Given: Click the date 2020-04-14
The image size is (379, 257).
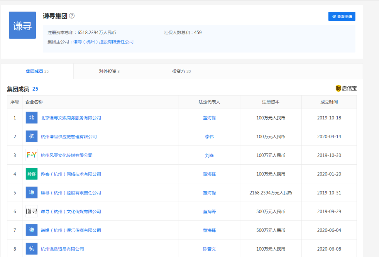Looking at the screenshot, I should 329,137.
